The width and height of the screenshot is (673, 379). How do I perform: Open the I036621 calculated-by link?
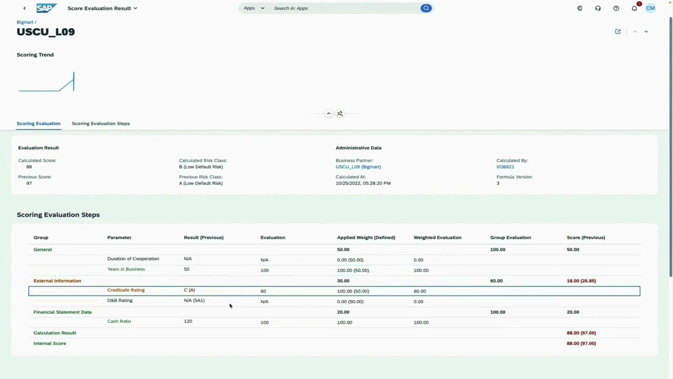click(x=505, y=167)
